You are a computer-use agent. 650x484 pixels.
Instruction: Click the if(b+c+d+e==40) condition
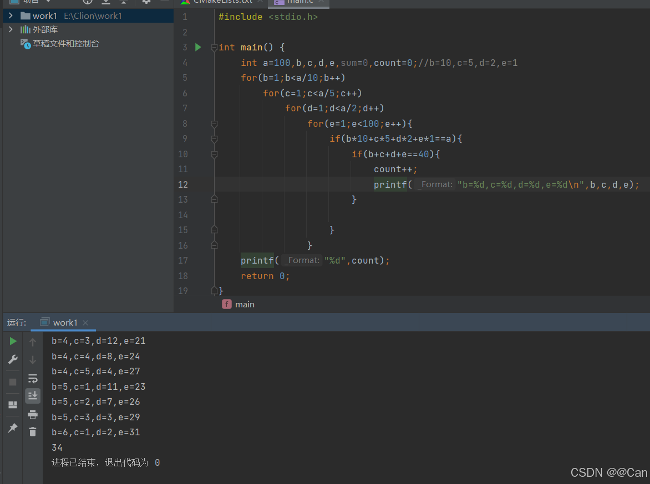tap(395, 154)
